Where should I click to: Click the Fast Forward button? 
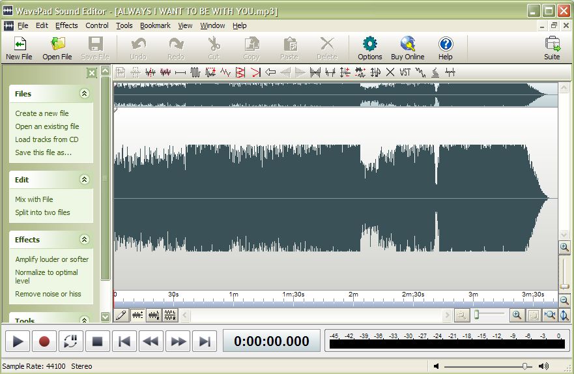pos(178,341)
